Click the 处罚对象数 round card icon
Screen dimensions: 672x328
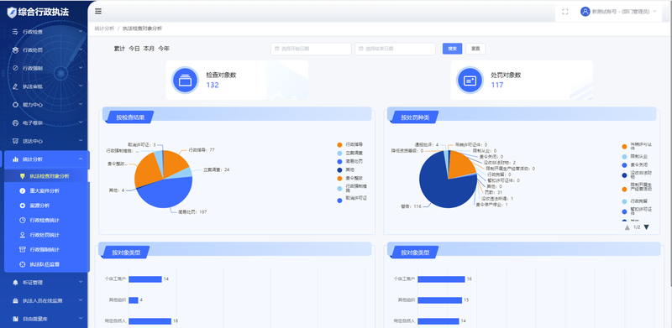point(470,80)
